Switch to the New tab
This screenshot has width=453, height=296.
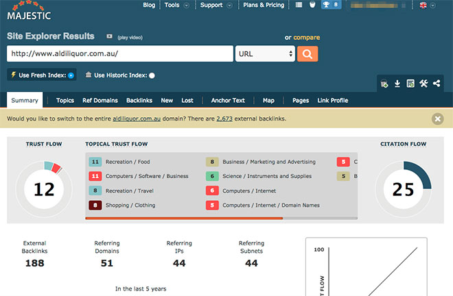[x=167, y=101]
